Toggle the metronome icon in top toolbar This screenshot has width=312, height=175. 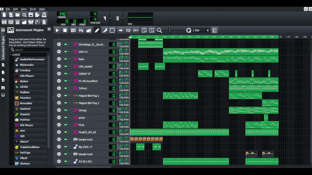(44, 15)
